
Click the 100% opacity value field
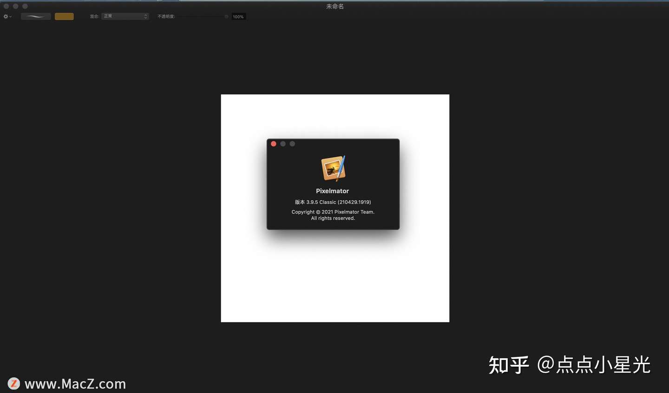[x=238, y=17]
